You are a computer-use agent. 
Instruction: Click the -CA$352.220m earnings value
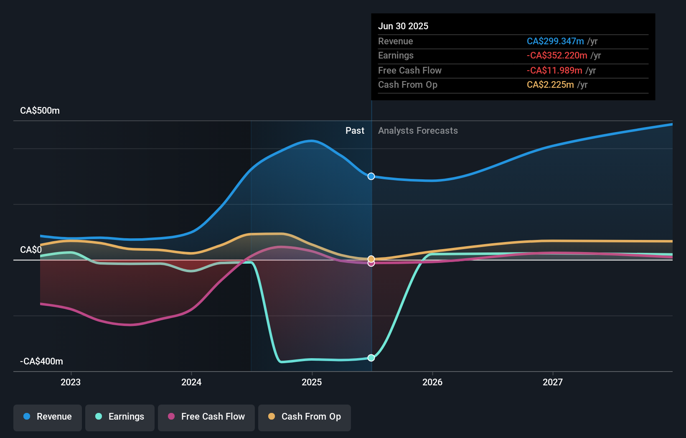pyautogui.click(x=557, y=56)
